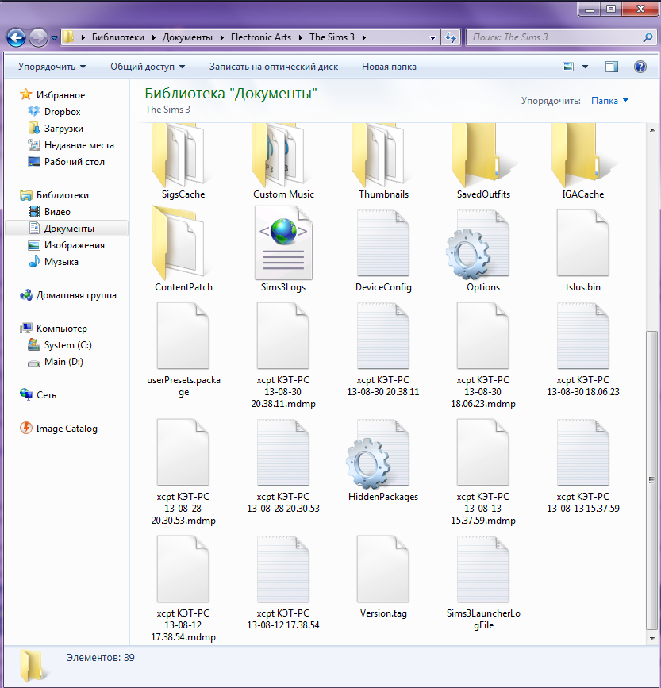Navigate to Electronic Arts via the breadcrumb
Viewport: 661px width, 688px height.
261,37
